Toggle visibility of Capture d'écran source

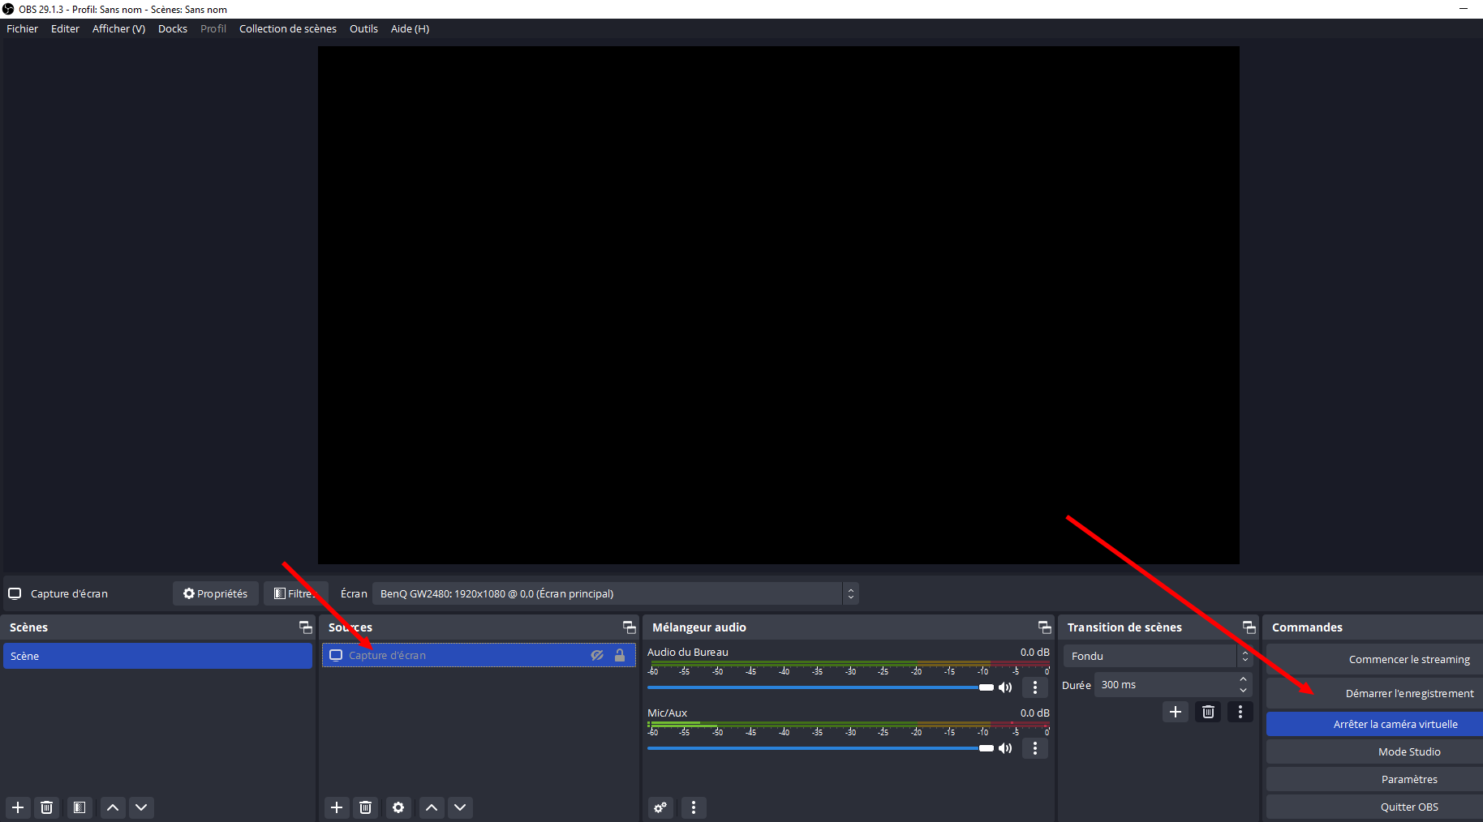coord(597,655)
